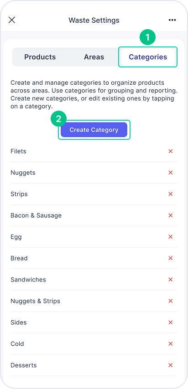This screenshot has height=389, width=188.
Task: Delete the Filets category
Action: coord(171,151)
